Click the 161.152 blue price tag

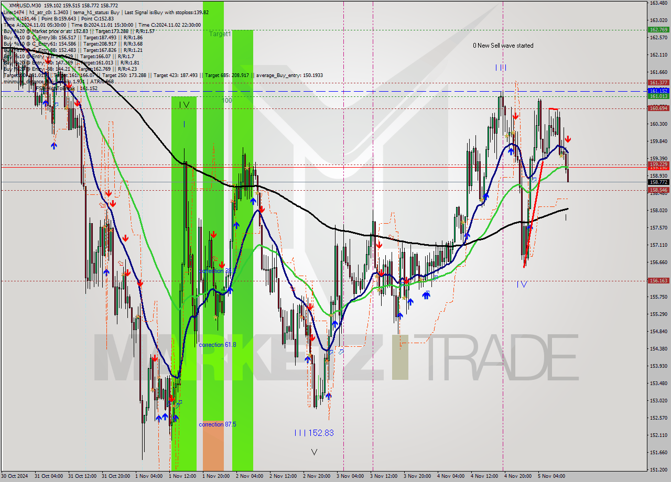(x=658, y=91)
